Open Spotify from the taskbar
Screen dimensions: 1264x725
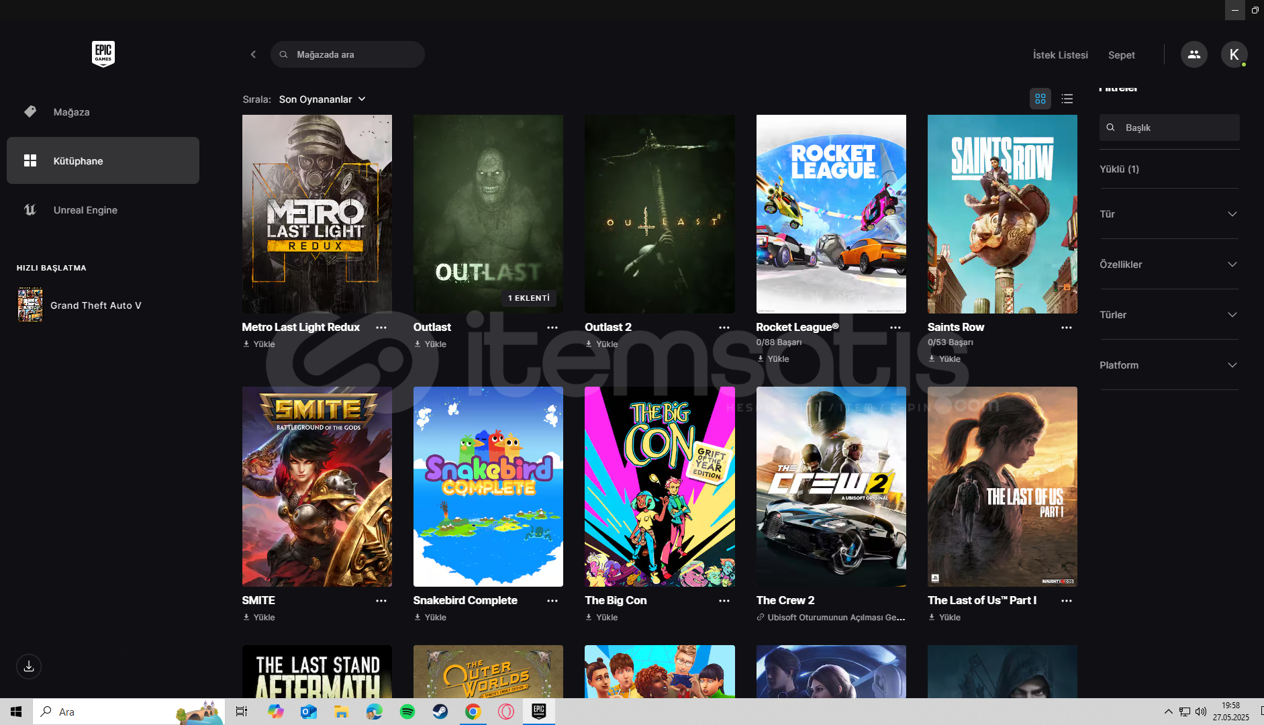pos(407,712)
